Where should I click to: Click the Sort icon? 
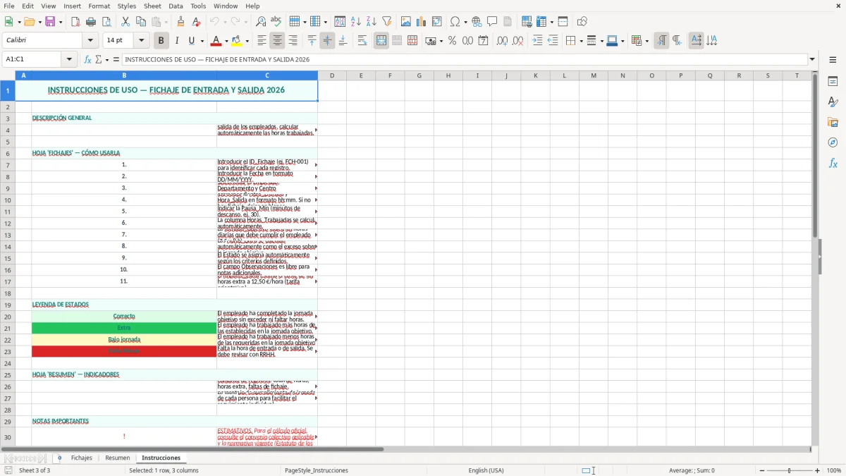click(x=340, y=22)
